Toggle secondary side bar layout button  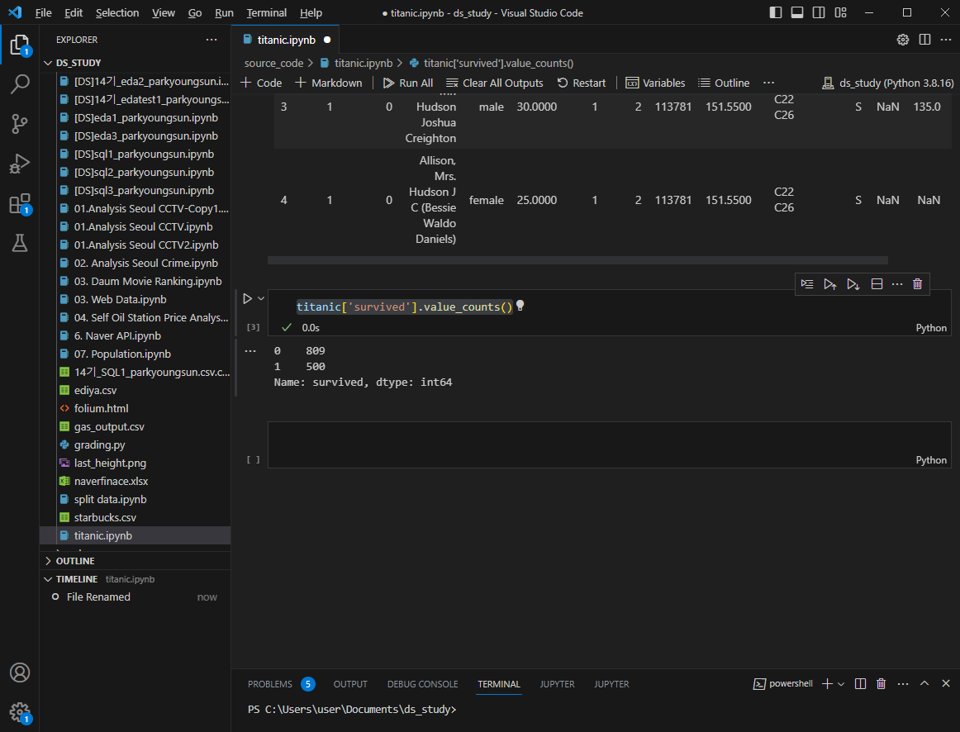pos(819,13)
